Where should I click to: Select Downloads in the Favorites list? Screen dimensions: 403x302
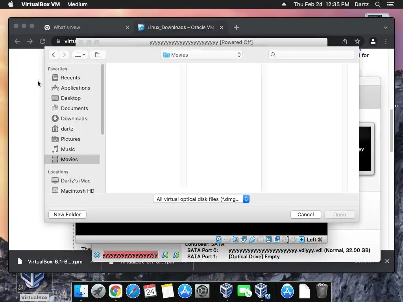[72, 118]
